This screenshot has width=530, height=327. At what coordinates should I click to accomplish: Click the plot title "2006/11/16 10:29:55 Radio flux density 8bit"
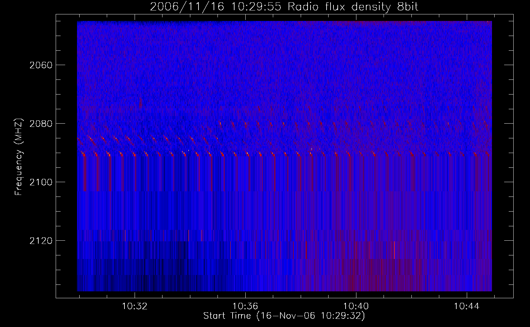284,7
